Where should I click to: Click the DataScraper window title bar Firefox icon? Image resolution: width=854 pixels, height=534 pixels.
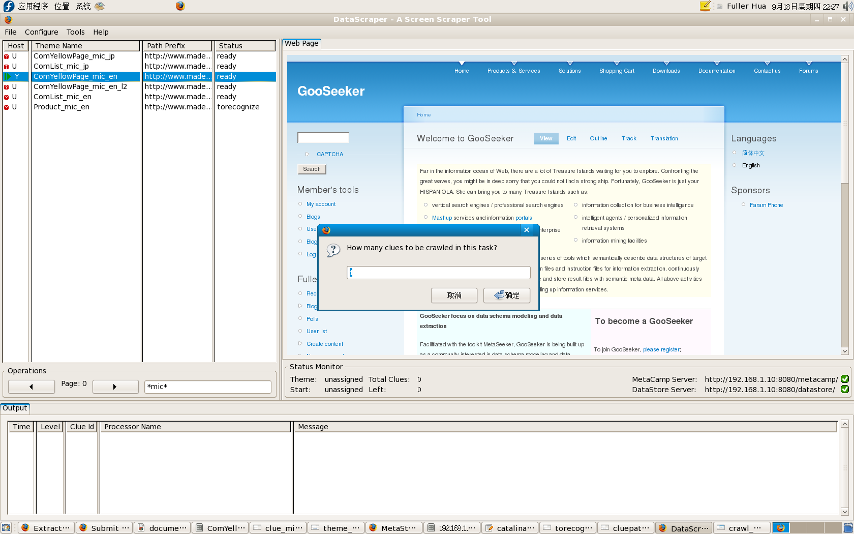[x=8, y=20]
